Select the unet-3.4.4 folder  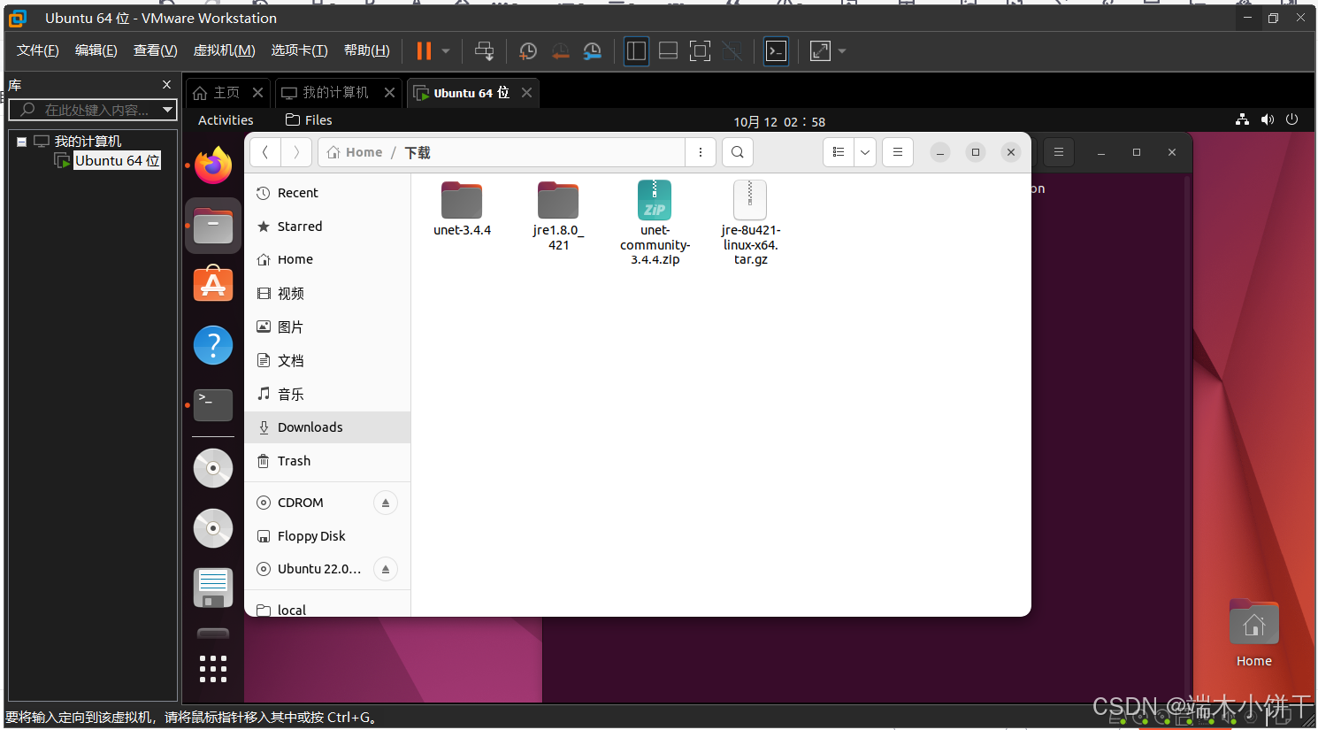point(462,209)
